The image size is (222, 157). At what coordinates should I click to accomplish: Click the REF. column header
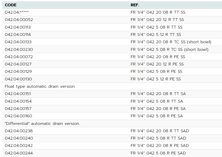[x=134, y=5]
